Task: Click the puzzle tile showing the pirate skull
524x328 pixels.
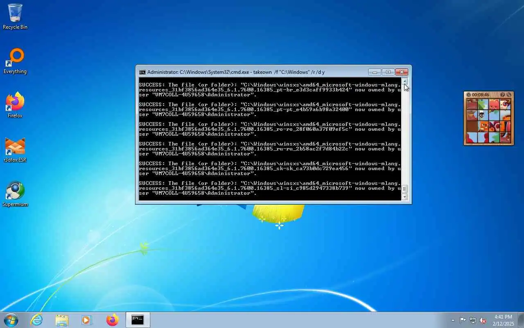Action: (x=483, y=115)
